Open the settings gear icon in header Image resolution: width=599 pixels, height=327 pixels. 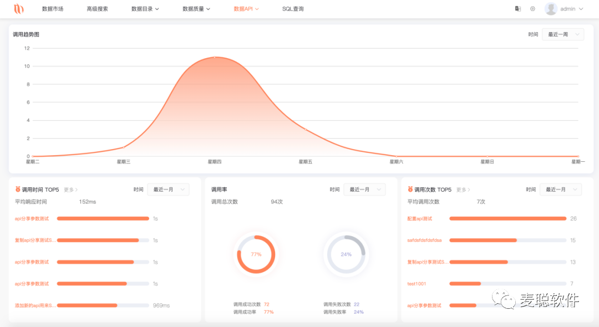coord(532,9)
